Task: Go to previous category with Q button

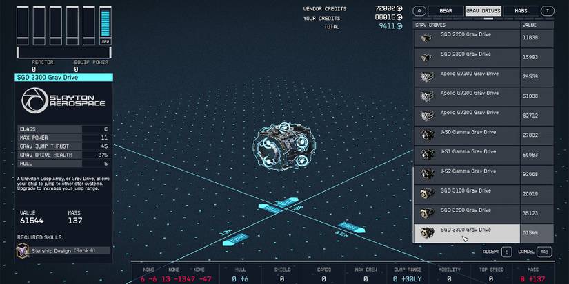Action: (x=419, y=11)
